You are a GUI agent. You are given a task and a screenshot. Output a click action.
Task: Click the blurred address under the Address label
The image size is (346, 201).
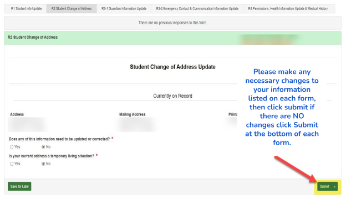click(28, 125)
